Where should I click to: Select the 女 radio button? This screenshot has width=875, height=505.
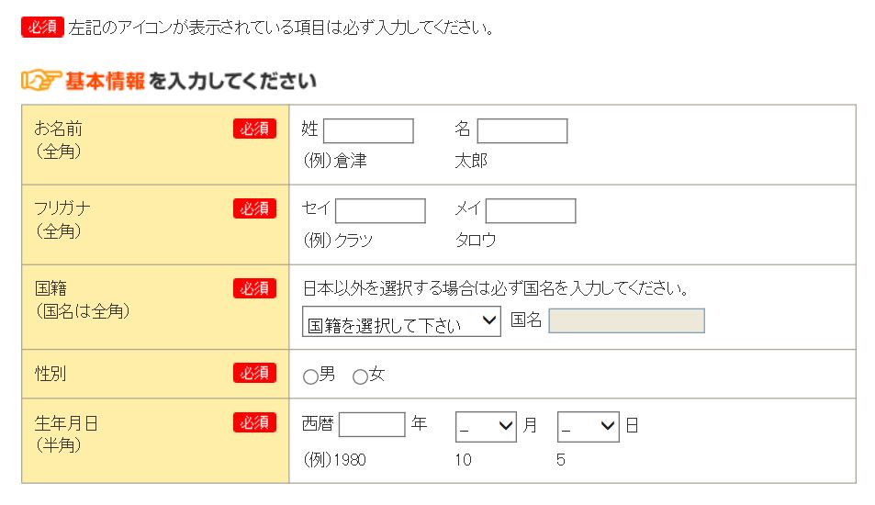tap(360, 376)
